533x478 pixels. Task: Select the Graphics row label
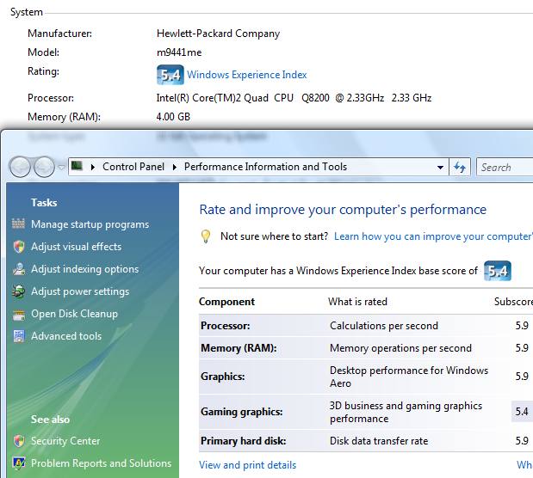223,377
